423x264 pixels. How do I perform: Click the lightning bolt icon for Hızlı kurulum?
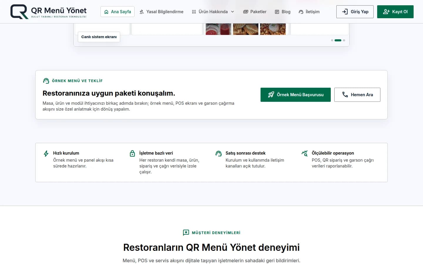[46, 153]
